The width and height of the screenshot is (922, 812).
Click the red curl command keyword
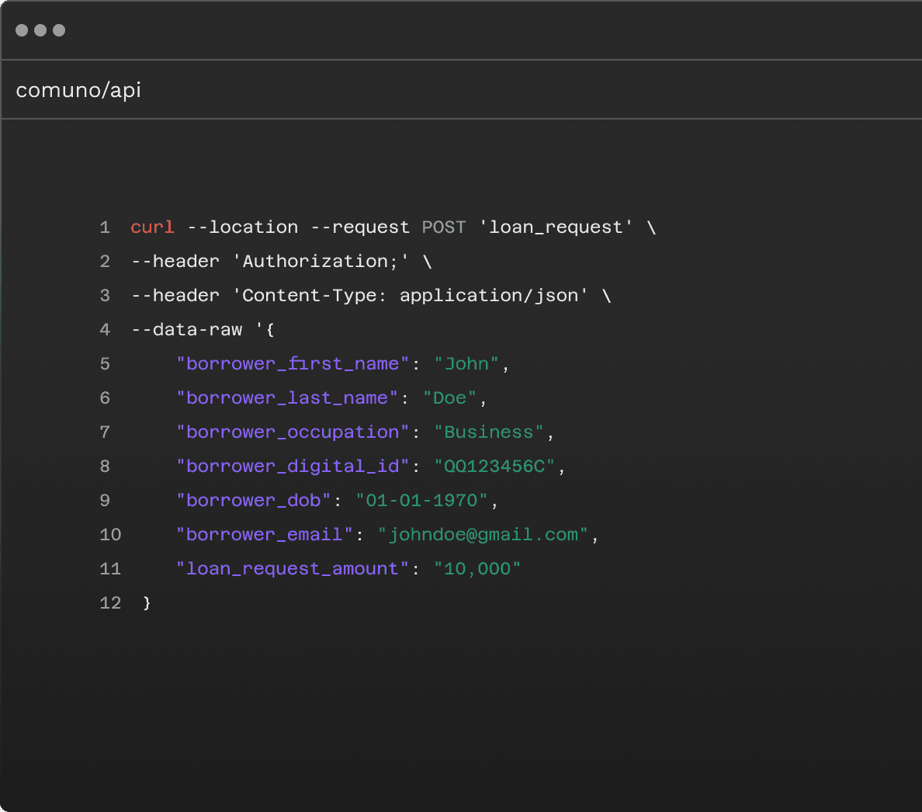[152, 227]
